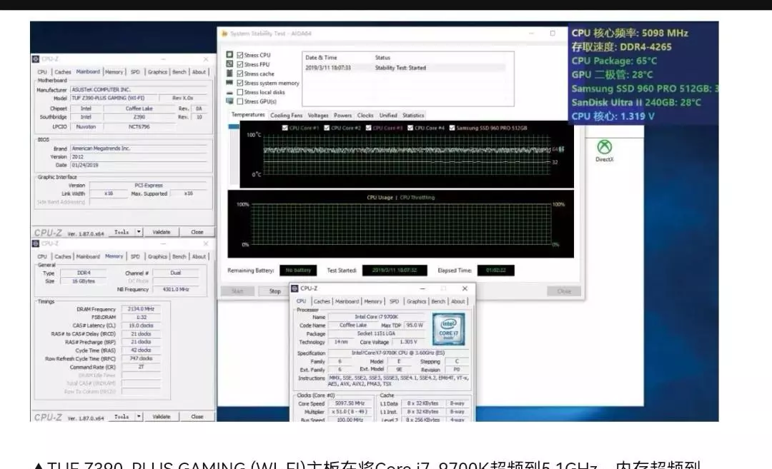772x469 pixels.
Task: Switch to the Voltages tab
Action: pos(318,116)
